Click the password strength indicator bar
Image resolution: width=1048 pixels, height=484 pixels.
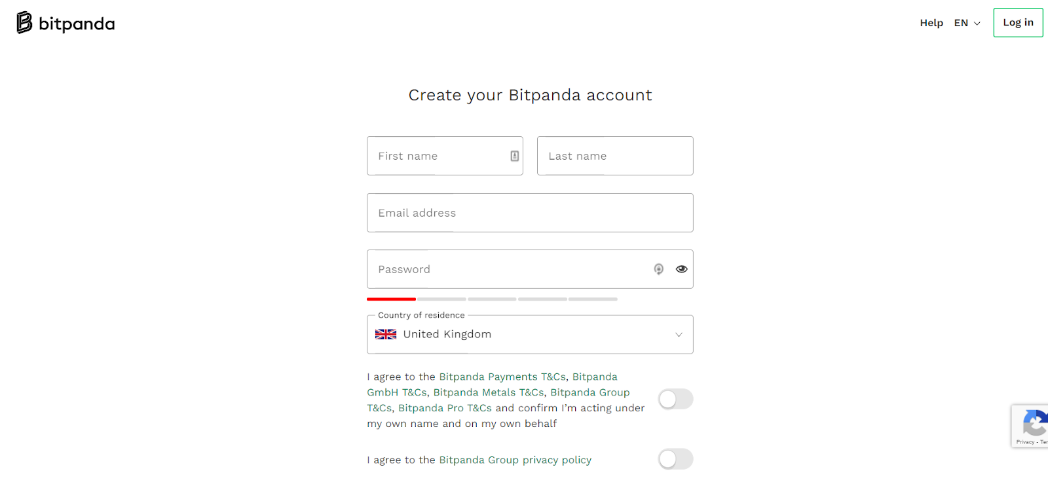click(492, 299)
